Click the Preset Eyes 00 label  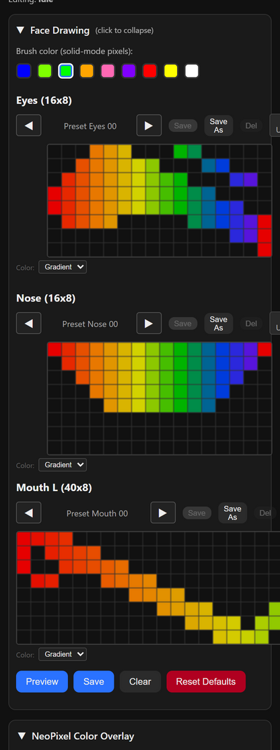click(x=90, y=126)
